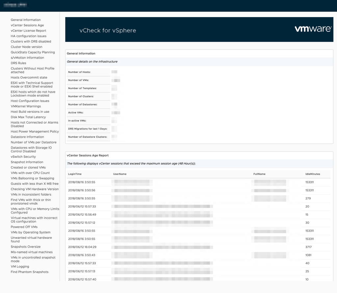Open QuickStats Capacity Planning section
337x293 pixels.
point(33,52)
